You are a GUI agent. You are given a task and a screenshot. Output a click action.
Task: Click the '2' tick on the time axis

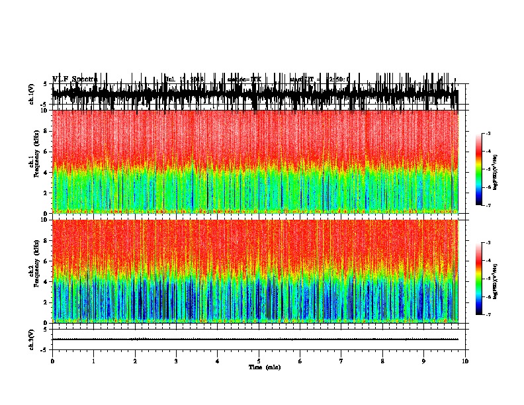point(135,361)
